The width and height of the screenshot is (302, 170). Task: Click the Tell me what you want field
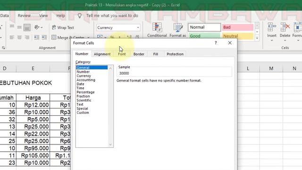[x=112, y=16]
